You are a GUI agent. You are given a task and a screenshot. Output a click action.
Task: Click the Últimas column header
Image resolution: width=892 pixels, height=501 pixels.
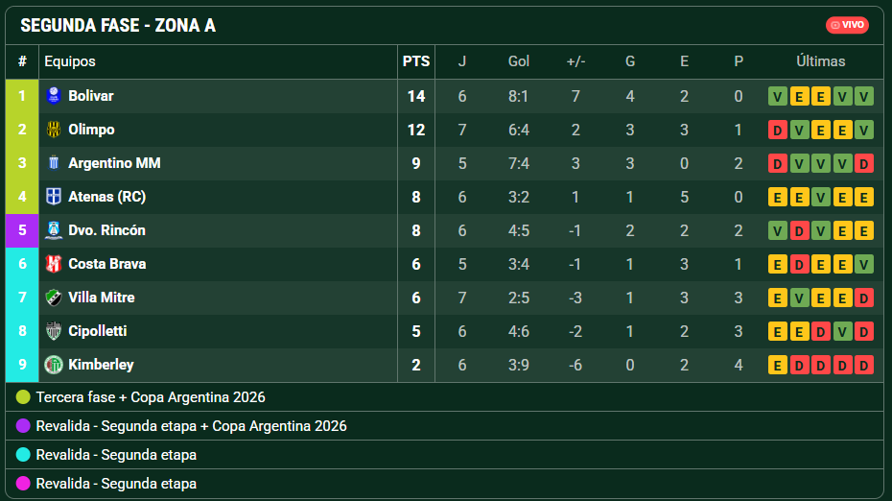820,61
